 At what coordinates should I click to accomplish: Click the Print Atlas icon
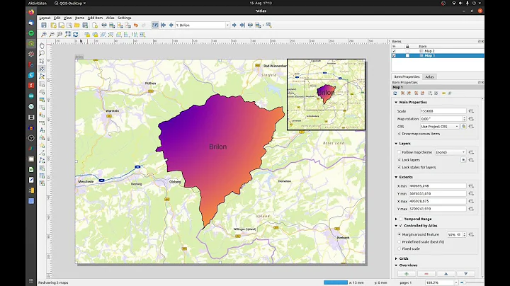(250, 25)
